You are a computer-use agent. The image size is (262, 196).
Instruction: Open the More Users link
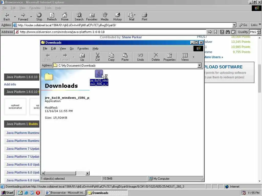tap(213, 57)
